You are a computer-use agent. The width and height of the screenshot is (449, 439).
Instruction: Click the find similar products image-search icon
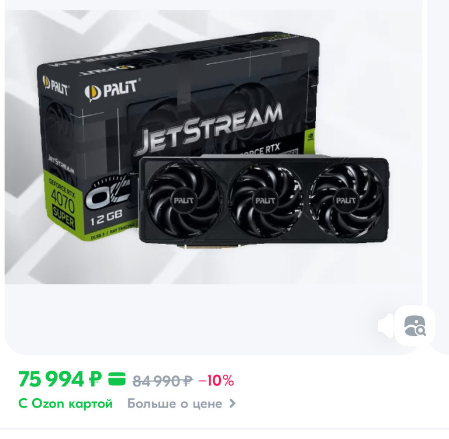[415, 326]
